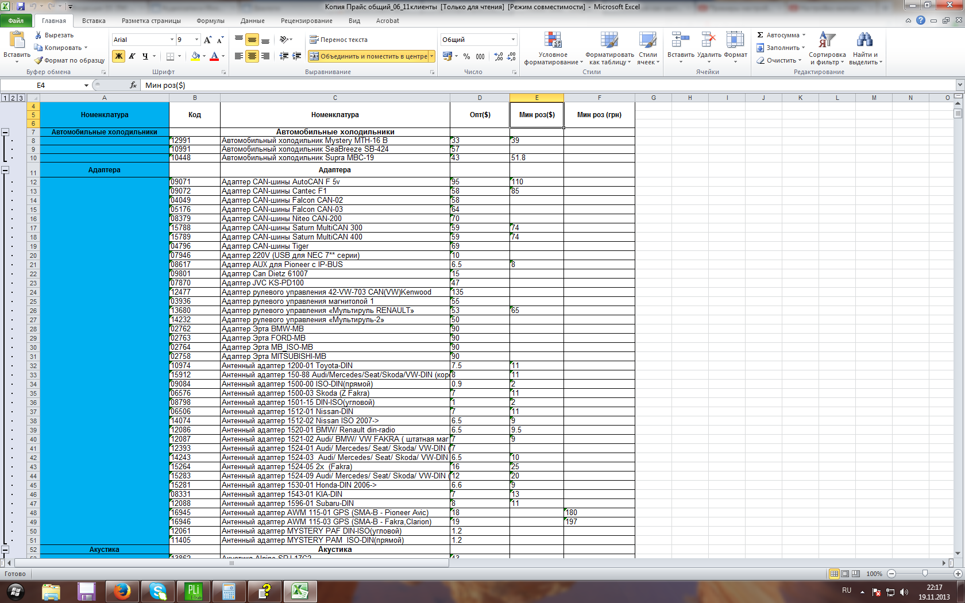The height and width of the screenshot is (603, 965).
Task: Click the Paste (Вставить) clipboard icon
Action: (17, 39)
